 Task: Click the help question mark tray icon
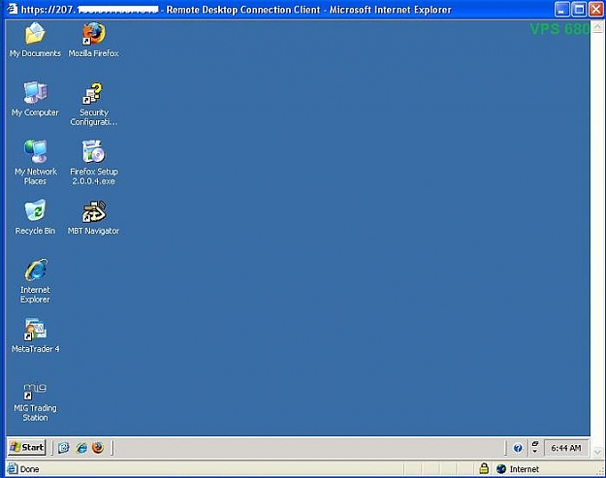(518, 448)
